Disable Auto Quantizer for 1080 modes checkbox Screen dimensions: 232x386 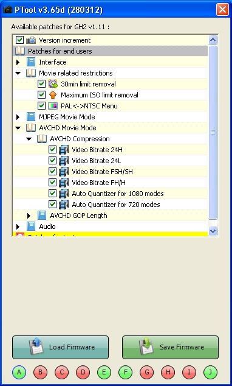tap(53, 193)
